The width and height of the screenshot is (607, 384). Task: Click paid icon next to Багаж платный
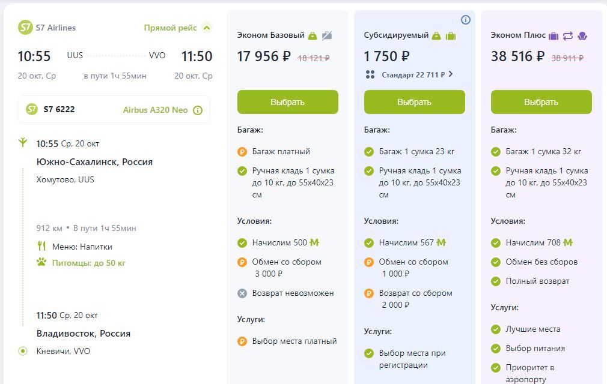(x=242, y=152)
